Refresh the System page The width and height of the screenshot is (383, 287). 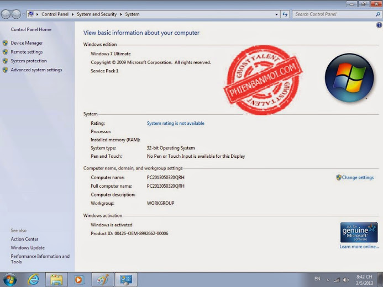285,14
